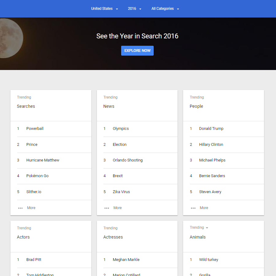This screenshot has width=276, height=276.
Task: Click the three-dot icon under News list
Action: 107,208
